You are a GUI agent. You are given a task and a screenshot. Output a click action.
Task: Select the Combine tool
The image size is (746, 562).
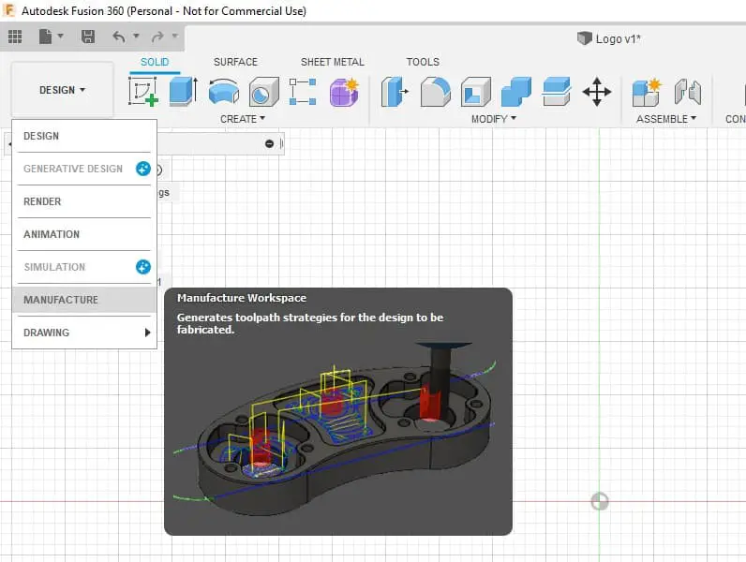pos(516,91)
